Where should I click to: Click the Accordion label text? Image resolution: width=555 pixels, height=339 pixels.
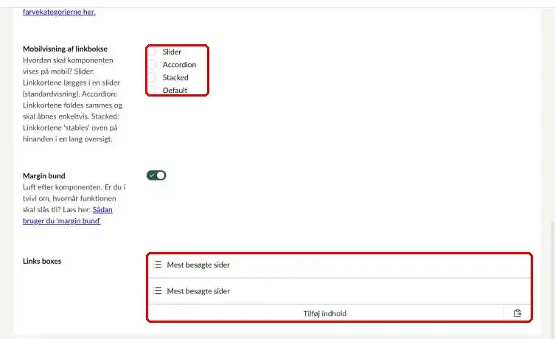coord(179,65)
